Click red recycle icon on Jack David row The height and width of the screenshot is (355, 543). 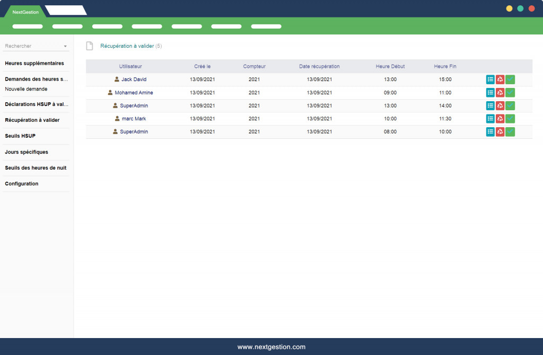tap(500, 79)
